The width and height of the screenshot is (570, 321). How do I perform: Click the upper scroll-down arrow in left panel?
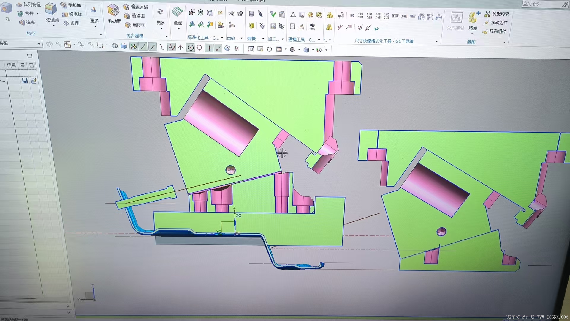coord(68,306)
